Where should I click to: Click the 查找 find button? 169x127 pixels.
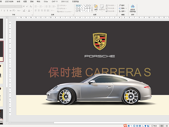click(x=122, y=5)
